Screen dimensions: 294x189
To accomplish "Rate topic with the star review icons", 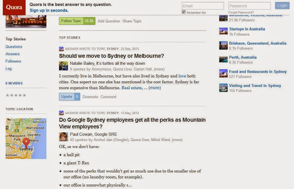I will point(16,95).
